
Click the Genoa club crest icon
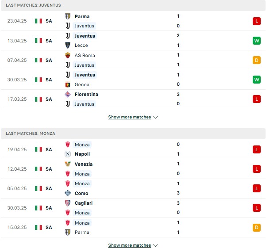(x=68, y=84)
